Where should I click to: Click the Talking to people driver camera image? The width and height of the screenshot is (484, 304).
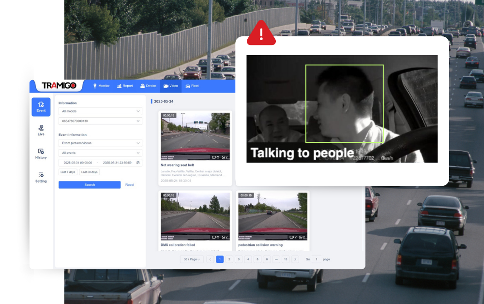[x=342, y=109]
